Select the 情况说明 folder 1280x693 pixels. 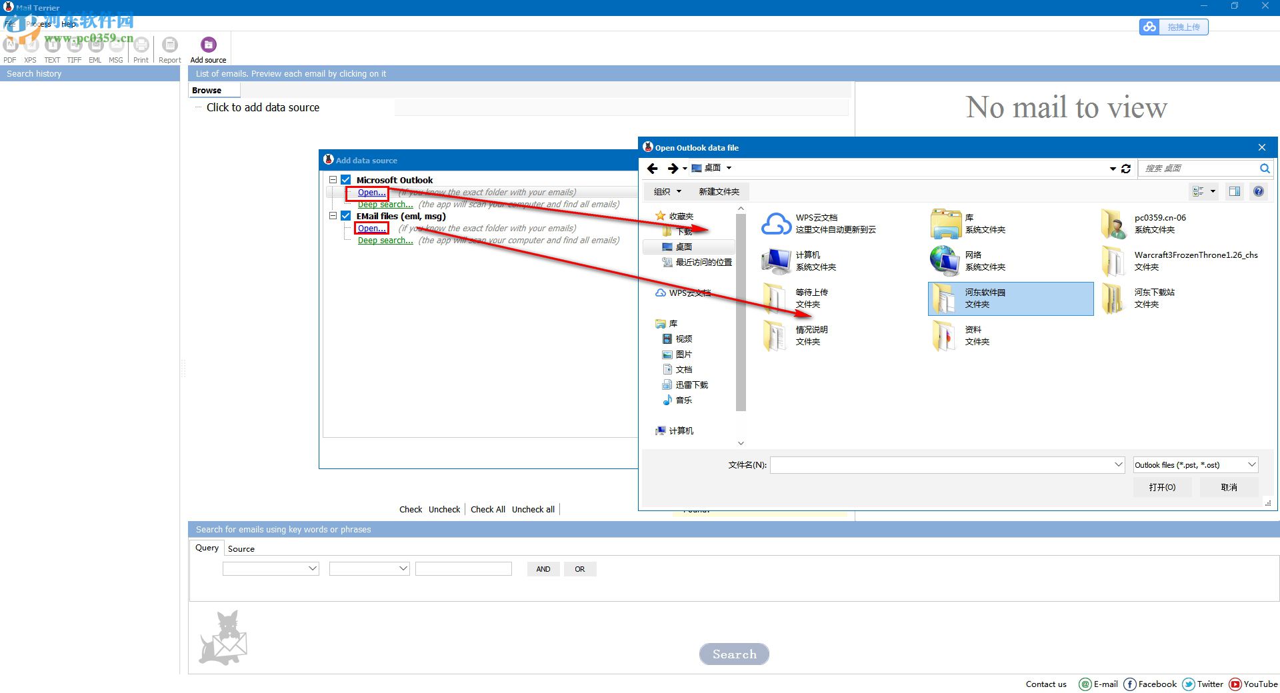coord(796,336)
